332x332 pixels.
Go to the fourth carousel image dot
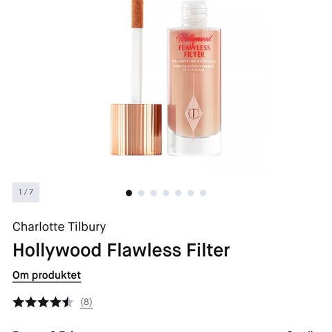pos(166,193)
